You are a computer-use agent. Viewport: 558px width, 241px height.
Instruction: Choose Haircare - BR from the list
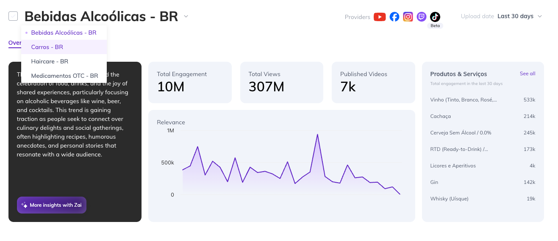click(50, 61)
